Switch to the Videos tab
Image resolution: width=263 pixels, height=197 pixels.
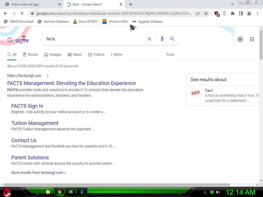tap(96, 55)
